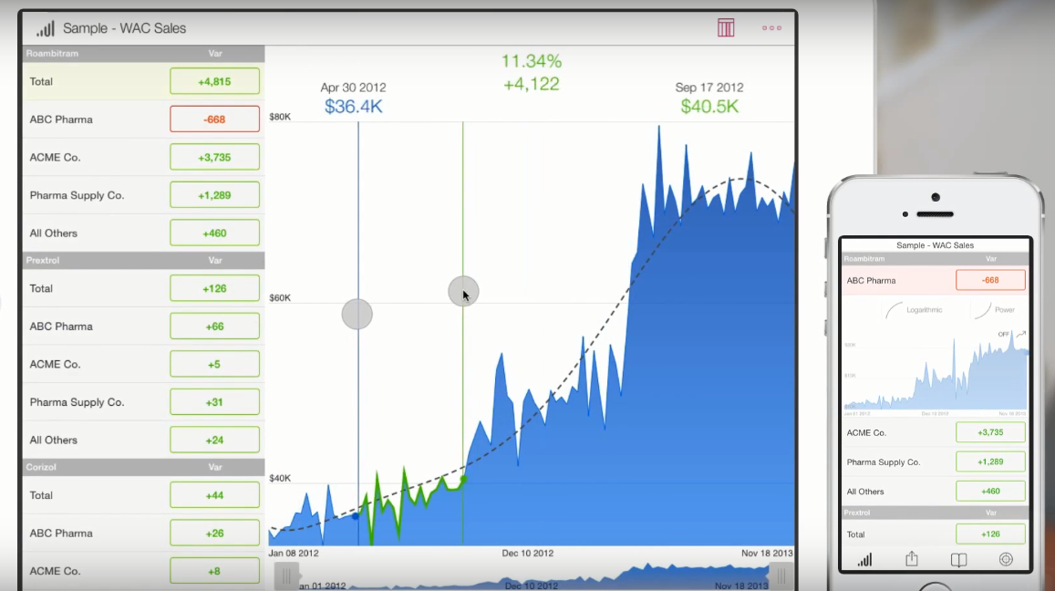The height and width of the screenshot is (591, 1055).
Task: Click the left handle of the range scrubber
Action: click(286, 575)
